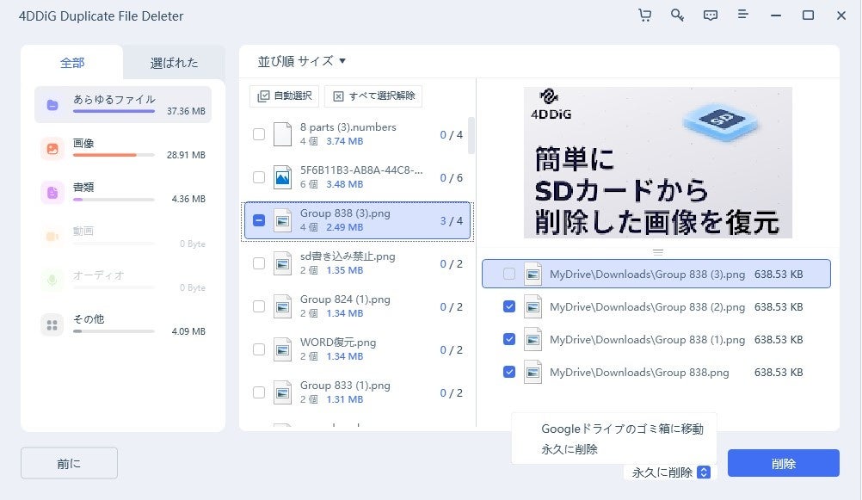Open the feedback chat icon
This screenshot has width=862, height=500.
click(x=711, y=15)
